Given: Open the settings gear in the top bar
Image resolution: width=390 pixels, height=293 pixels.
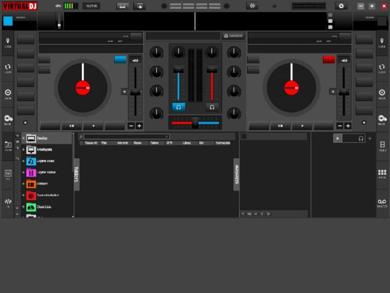Looking at the screenshot, I should (x=341, y=6).
